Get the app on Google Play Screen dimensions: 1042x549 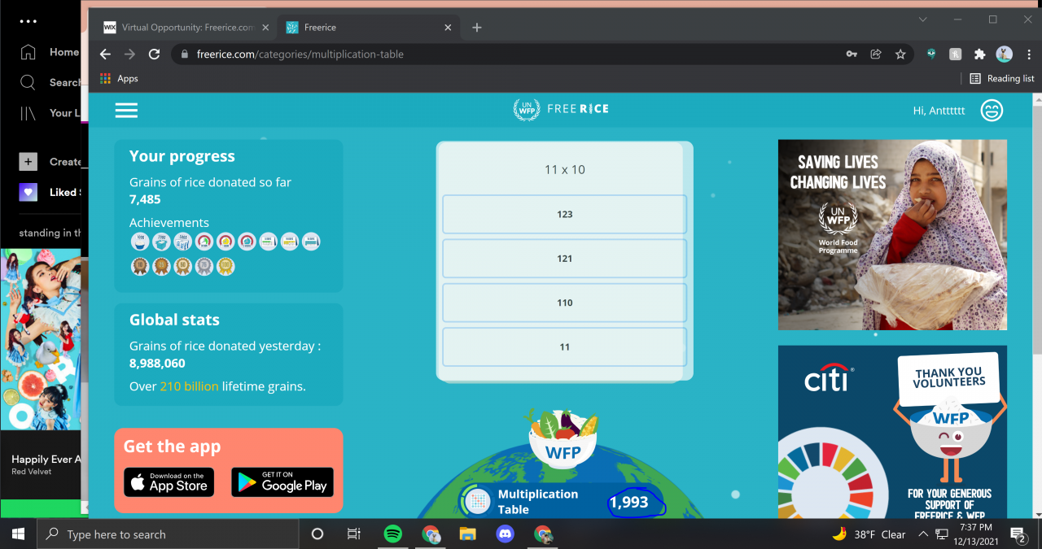(x=282, y=482)
